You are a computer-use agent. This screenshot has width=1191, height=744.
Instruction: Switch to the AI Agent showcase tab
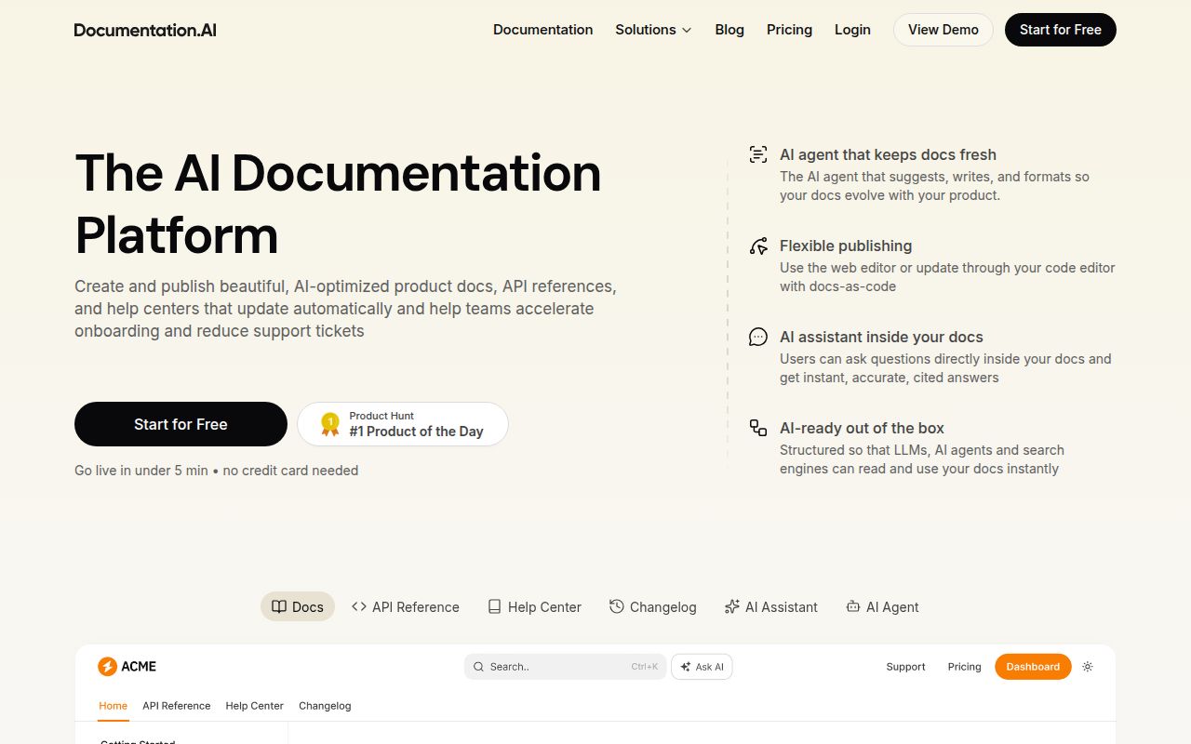[x=882, y=606]
